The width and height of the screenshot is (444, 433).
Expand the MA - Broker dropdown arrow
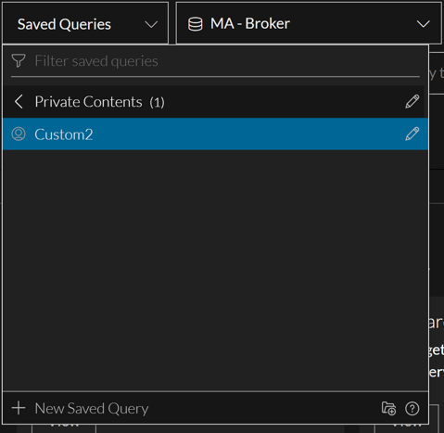pyautogui.click(x=423, y=24)
